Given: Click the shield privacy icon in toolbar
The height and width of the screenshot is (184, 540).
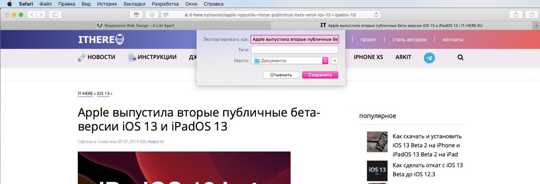Looking at the screenshot, I should click(151, 15).
